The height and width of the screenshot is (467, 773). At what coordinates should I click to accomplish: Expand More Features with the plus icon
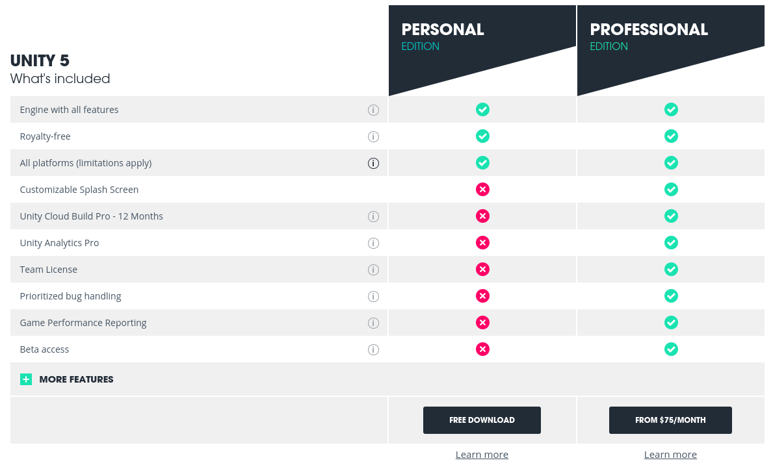click(x=25, y=379)
